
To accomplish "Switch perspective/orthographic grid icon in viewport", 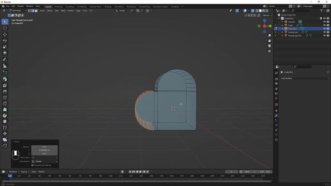I will click(x=269, y=51).
